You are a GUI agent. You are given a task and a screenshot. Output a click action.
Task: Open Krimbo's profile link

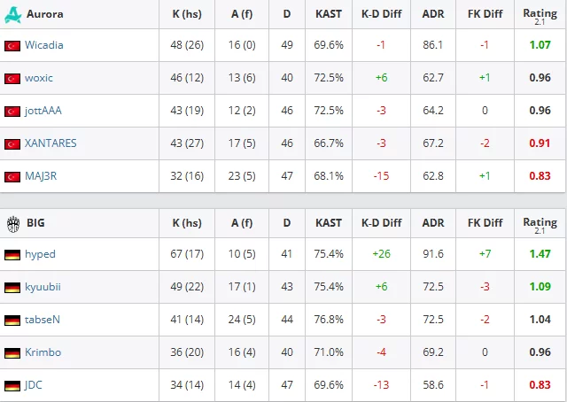click(43, 352)
